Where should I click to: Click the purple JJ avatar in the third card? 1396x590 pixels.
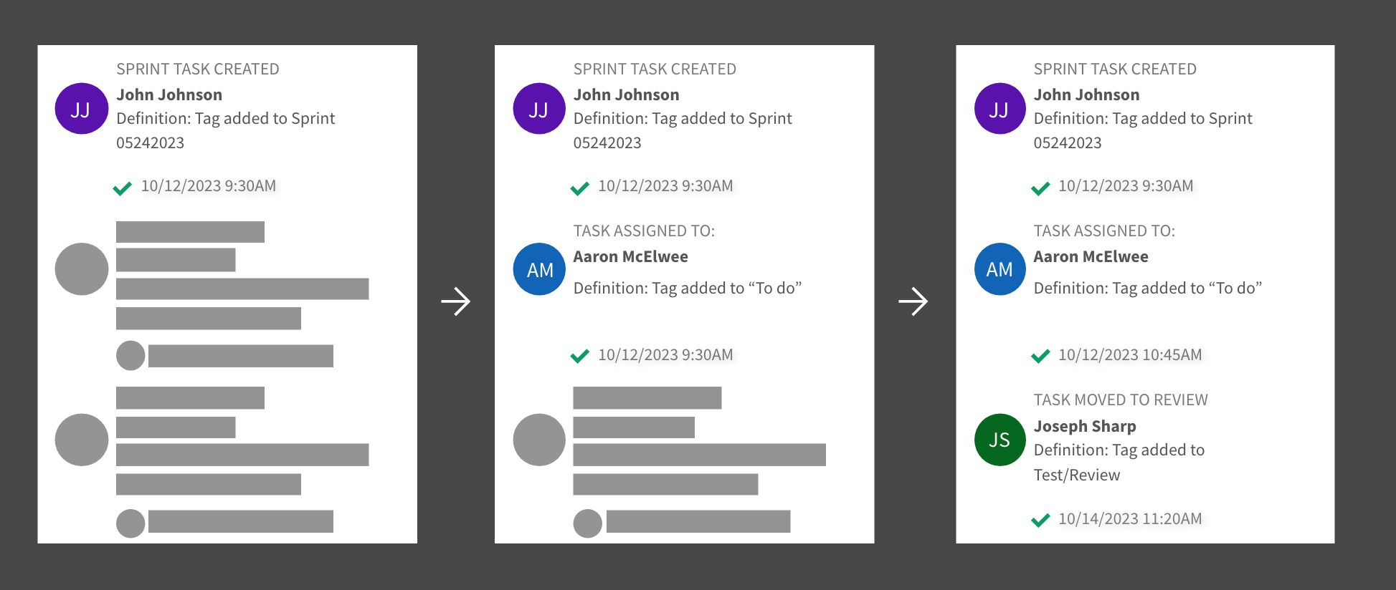999,109
